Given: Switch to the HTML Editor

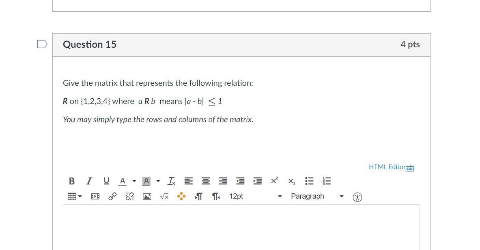Looking at the screenshot, I should [387, 167].
